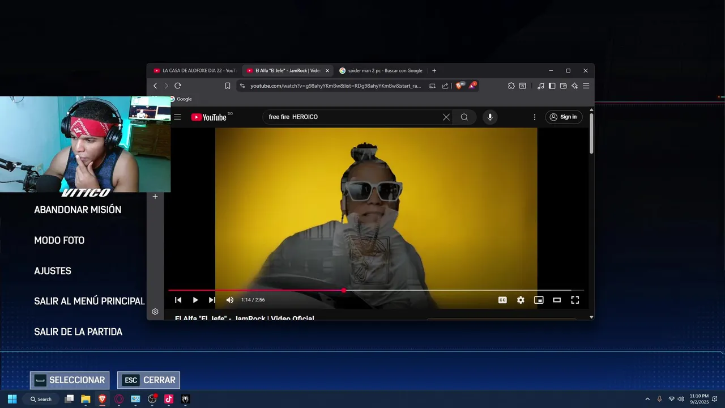Enable the miniplayer mode
Viewport: 725px width, 408px height.
539,300
